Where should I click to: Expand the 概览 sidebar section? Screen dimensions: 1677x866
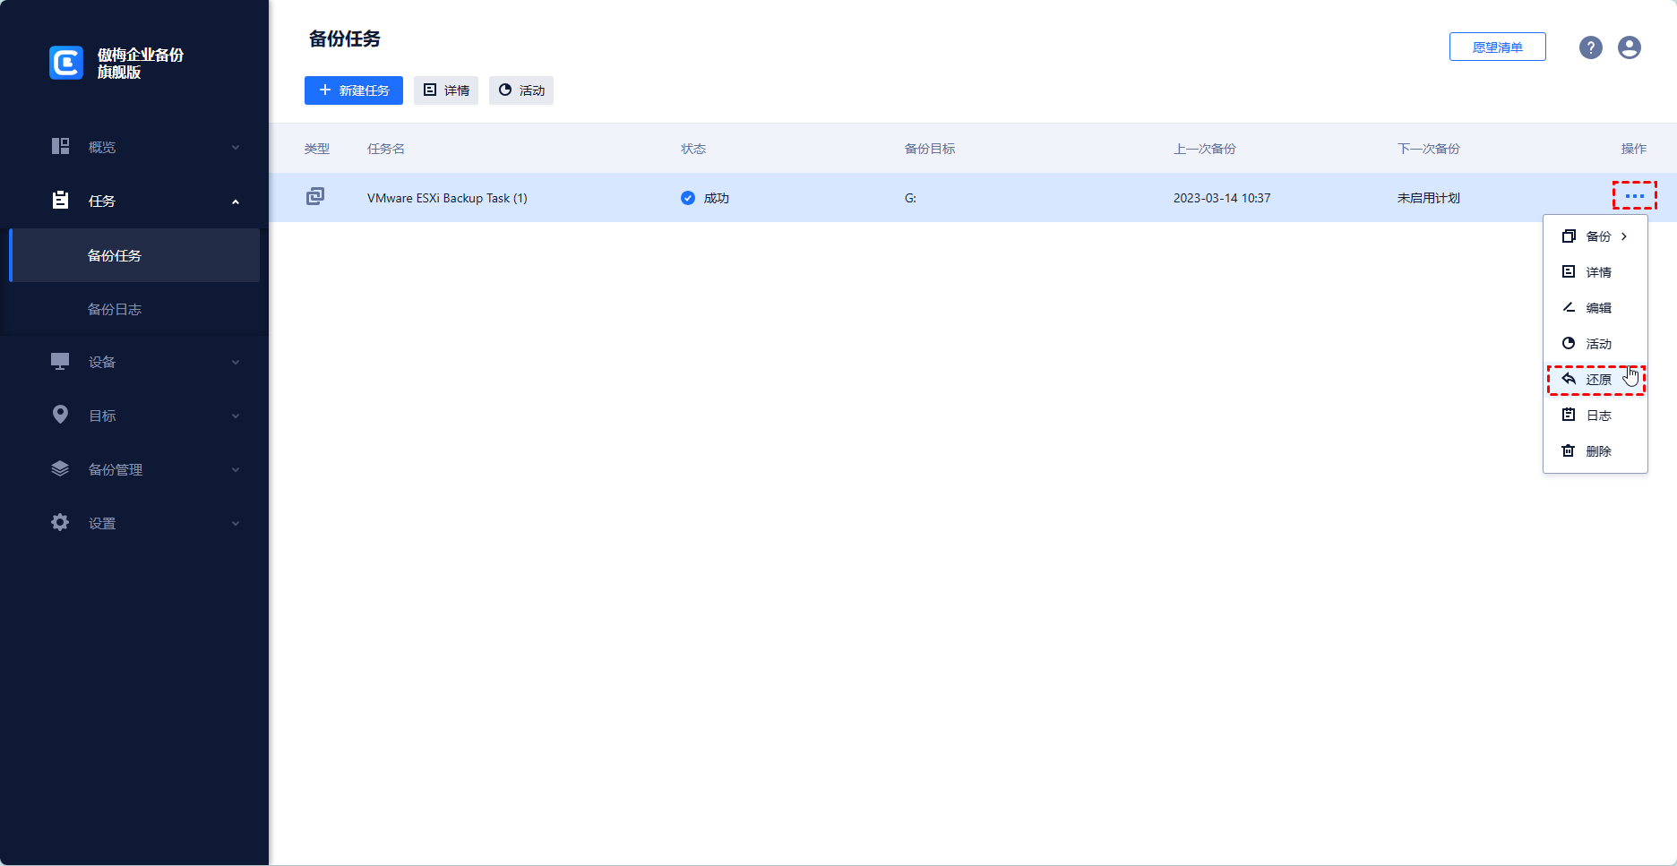point(235,148)
